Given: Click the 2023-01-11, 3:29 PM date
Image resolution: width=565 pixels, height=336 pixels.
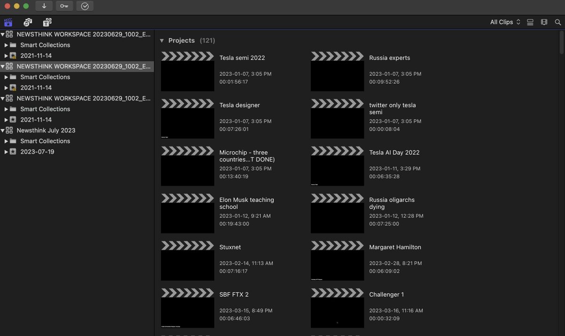Looking at the screenshot, I should [395, 169].
